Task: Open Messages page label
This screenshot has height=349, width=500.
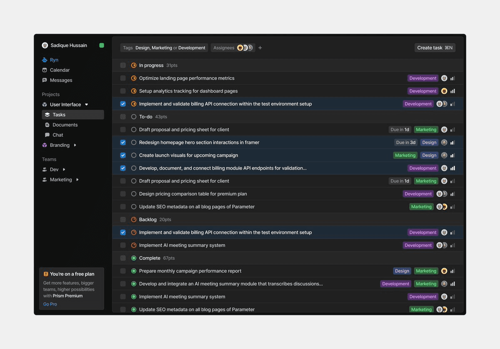Action: 61,80
